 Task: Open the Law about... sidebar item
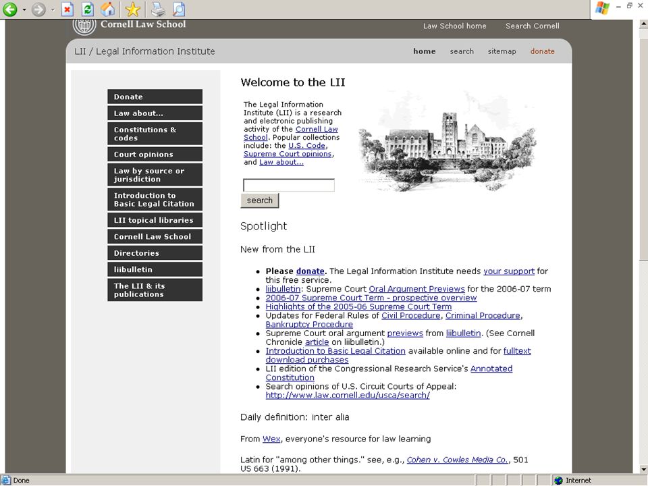[x=155, y=113]
